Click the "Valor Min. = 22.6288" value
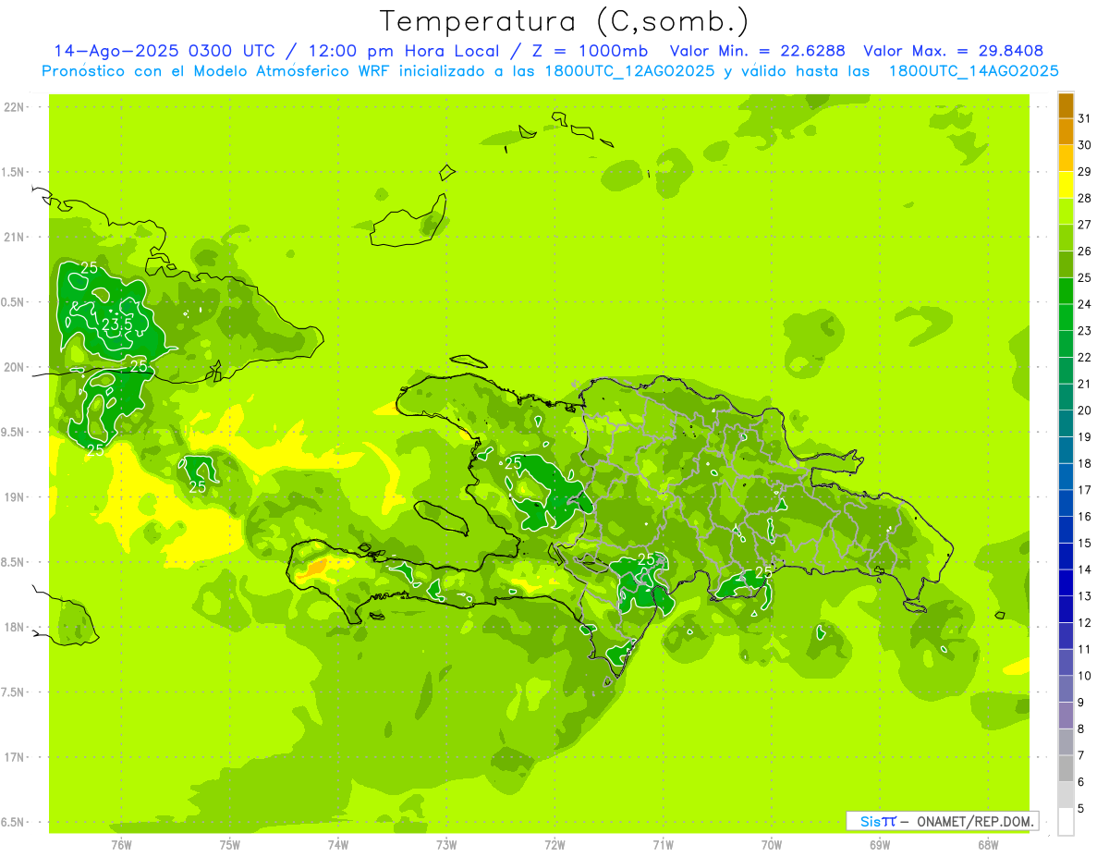The height and width of the screenshot is (857, 1109). click(757, 51)
